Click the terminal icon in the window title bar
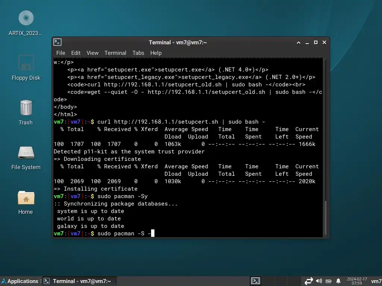Viewport: 382px width, 286px height. click(x=57, y=42)
